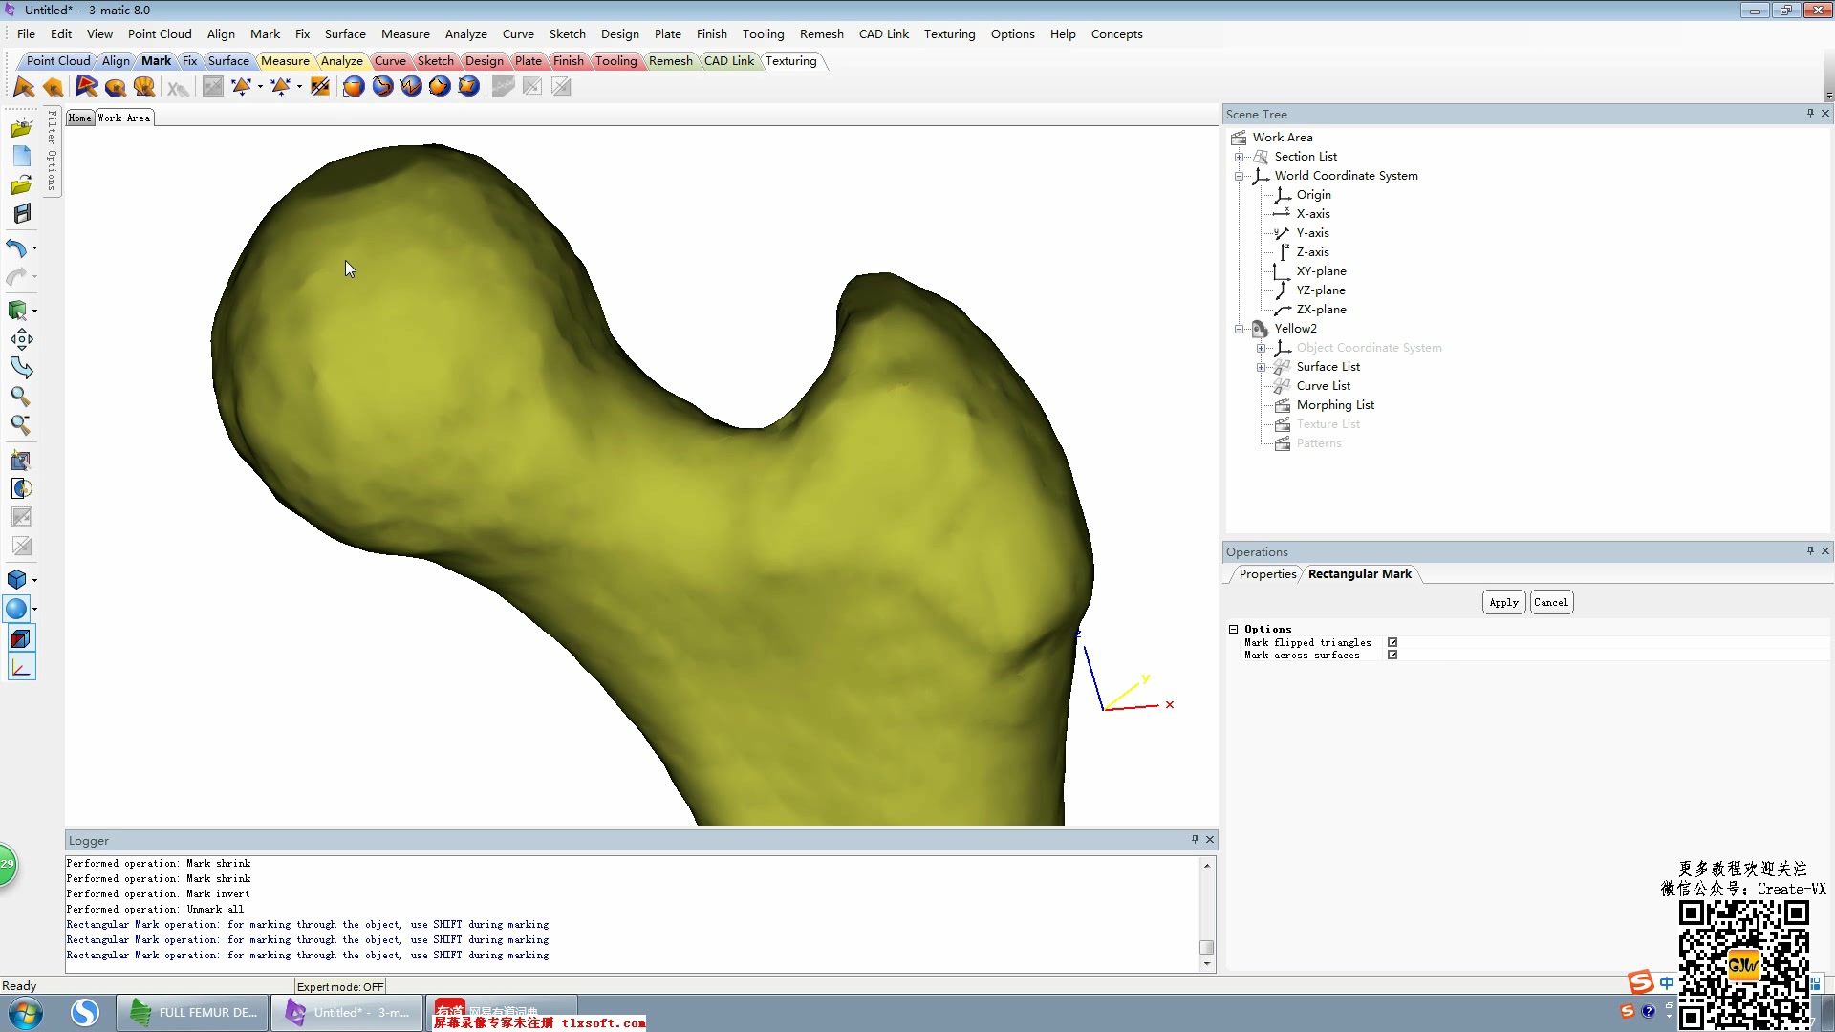Viewport: 1835px width, 1032px height.
Task: Toggle coordinate system axes display icon
Action: 21,668
